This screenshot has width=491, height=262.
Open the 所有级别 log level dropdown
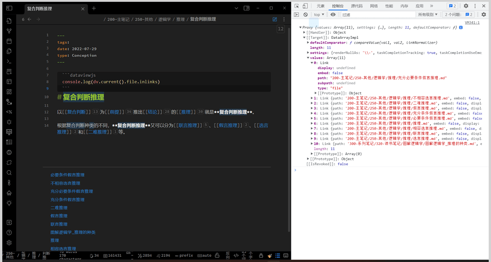428,14
